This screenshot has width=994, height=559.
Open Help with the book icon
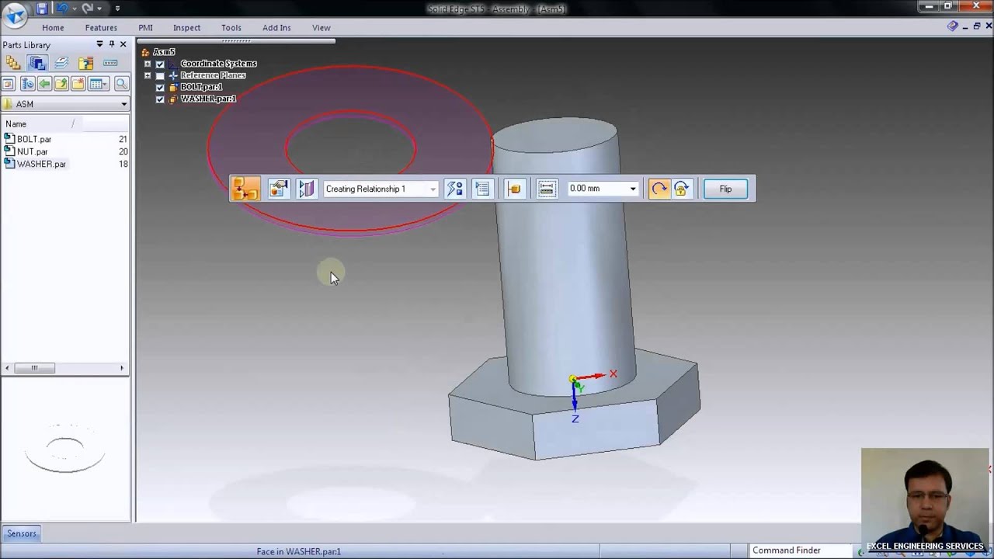(x=953, y=26)
